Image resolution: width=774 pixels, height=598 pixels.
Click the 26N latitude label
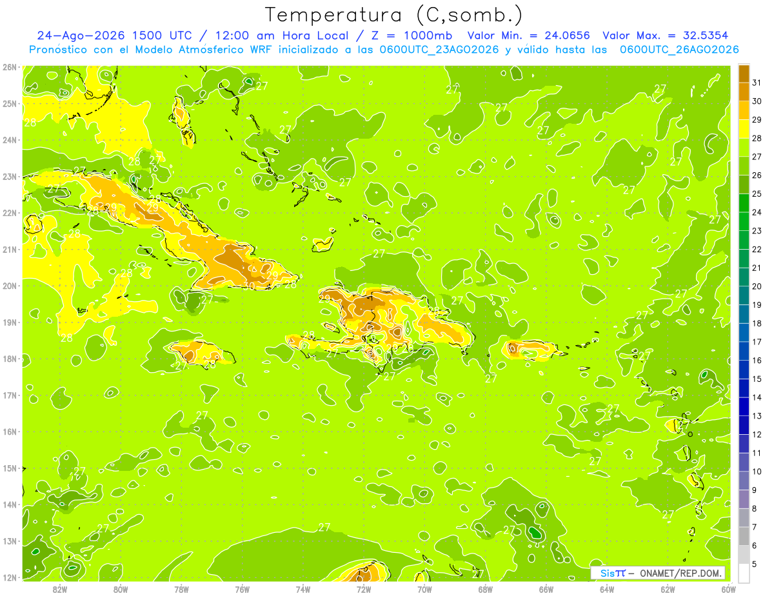[x=10, y=67]
